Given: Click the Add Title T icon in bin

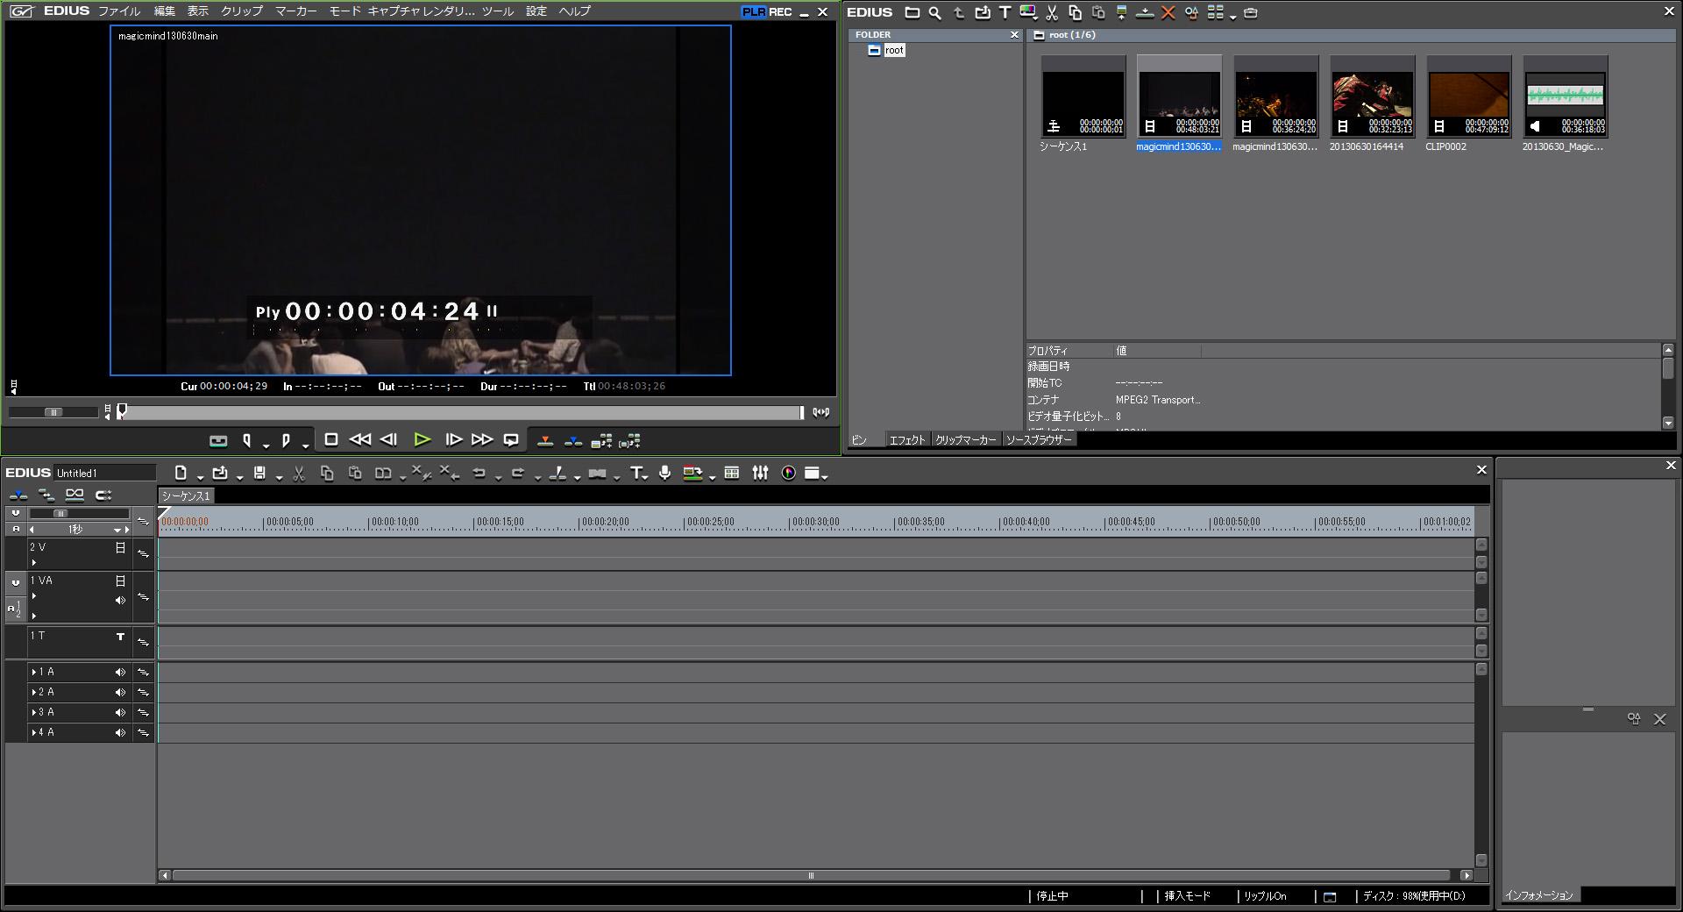Looking at the screenshot, I should click(1005, 12).
